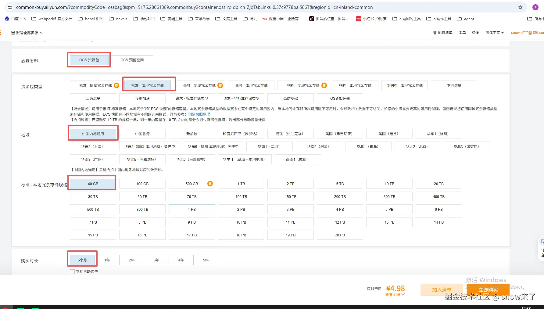This screenshot has width=544, height=309.
Task: Select the 1 PB capacity option
Action: 192,210
